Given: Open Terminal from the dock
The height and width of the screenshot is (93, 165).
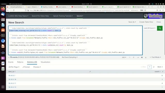Looking at the screenshot, I should coord(3,35).
